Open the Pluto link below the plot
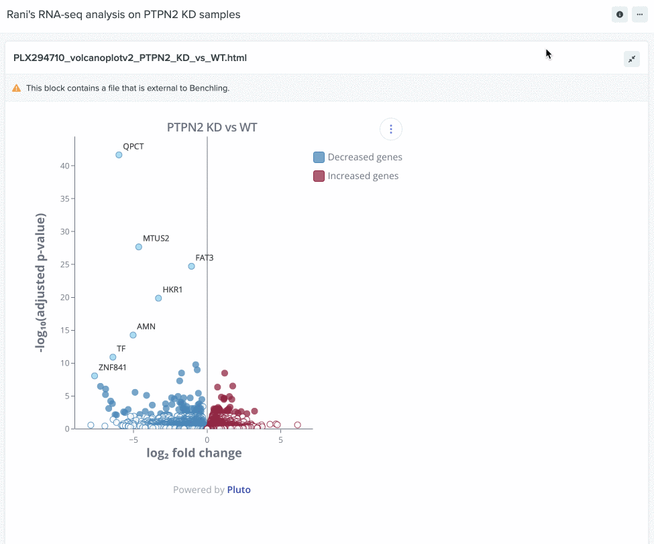 click(x=239, y=490)
